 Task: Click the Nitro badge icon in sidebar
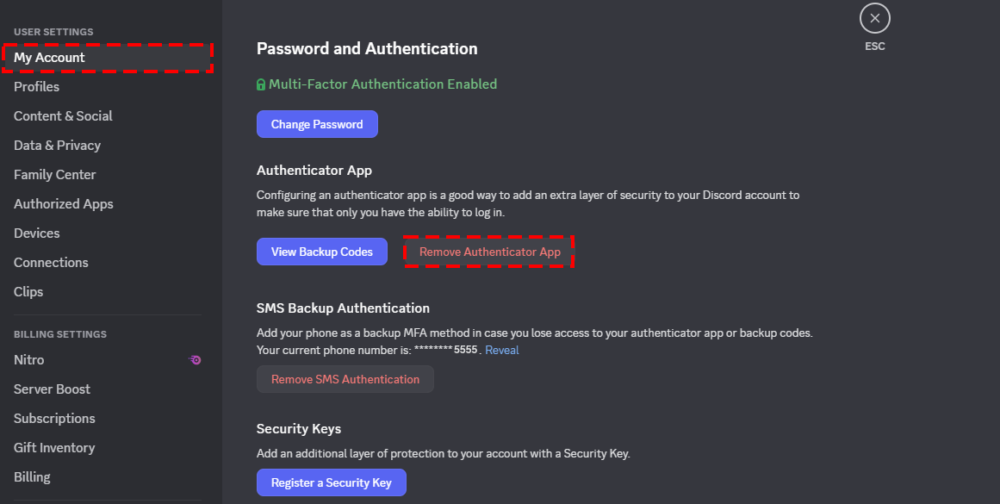pyautogui.click(x=196, y=360)
